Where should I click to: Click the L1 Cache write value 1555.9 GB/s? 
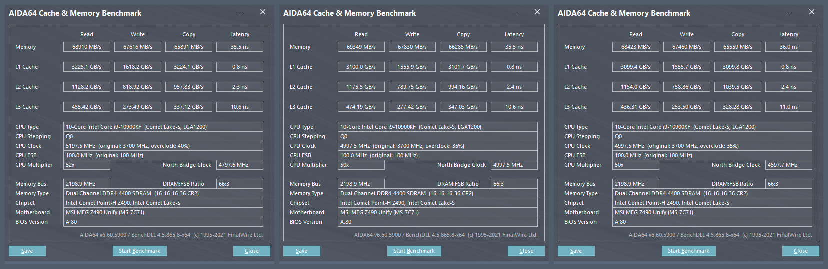412,67
